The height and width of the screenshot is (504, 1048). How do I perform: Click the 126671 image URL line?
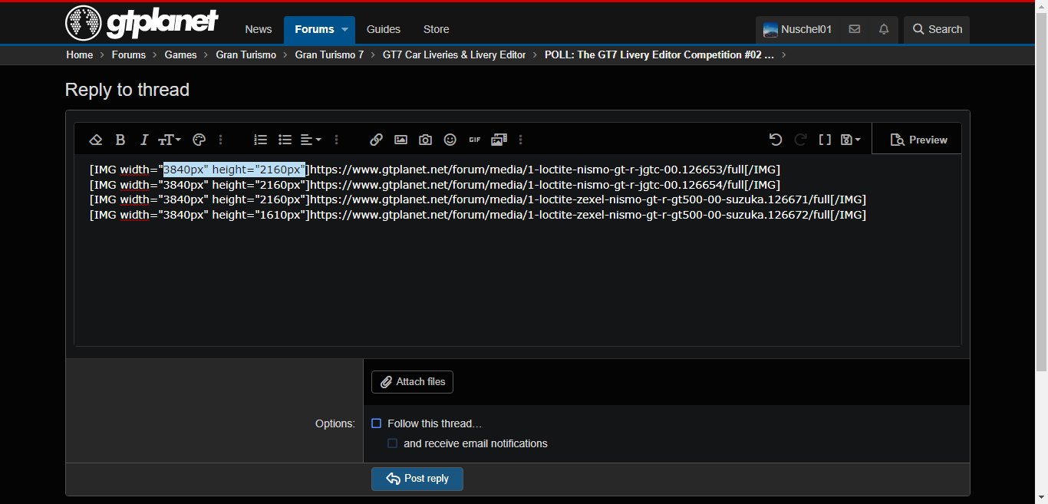478,199
